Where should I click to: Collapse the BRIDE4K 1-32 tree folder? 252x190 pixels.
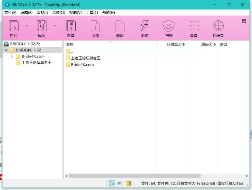(x=6, y=50)
